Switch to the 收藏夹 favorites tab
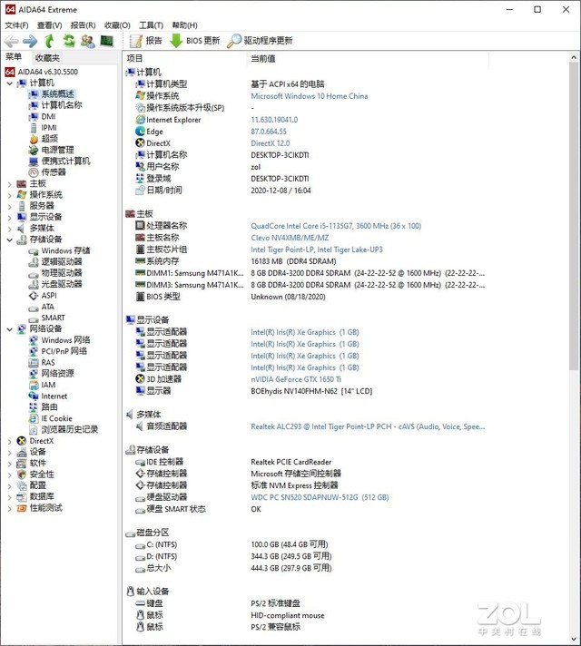 (x=47, y=58)
